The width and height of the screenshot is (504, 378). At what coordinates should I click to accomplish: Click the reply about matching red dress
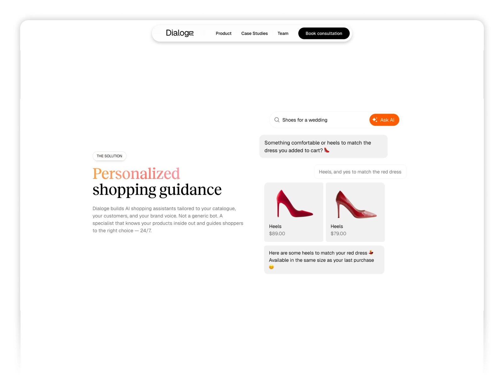pyautogui.click(x=360, y=172)
